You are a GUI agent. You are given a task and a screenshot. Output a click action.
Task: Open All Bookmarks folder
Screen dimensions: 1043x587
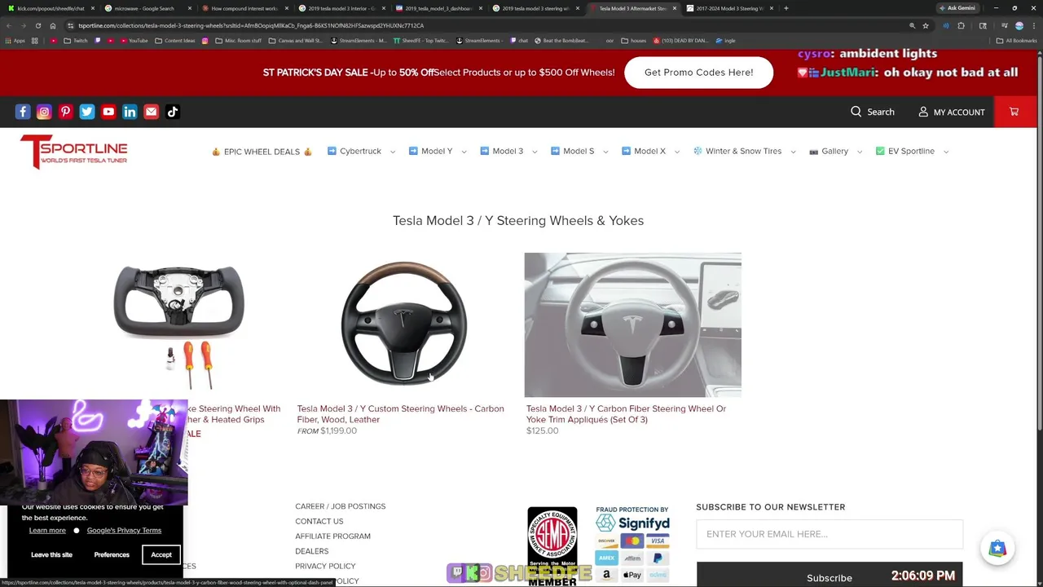pyautogui.click(x=1017, y=41)
